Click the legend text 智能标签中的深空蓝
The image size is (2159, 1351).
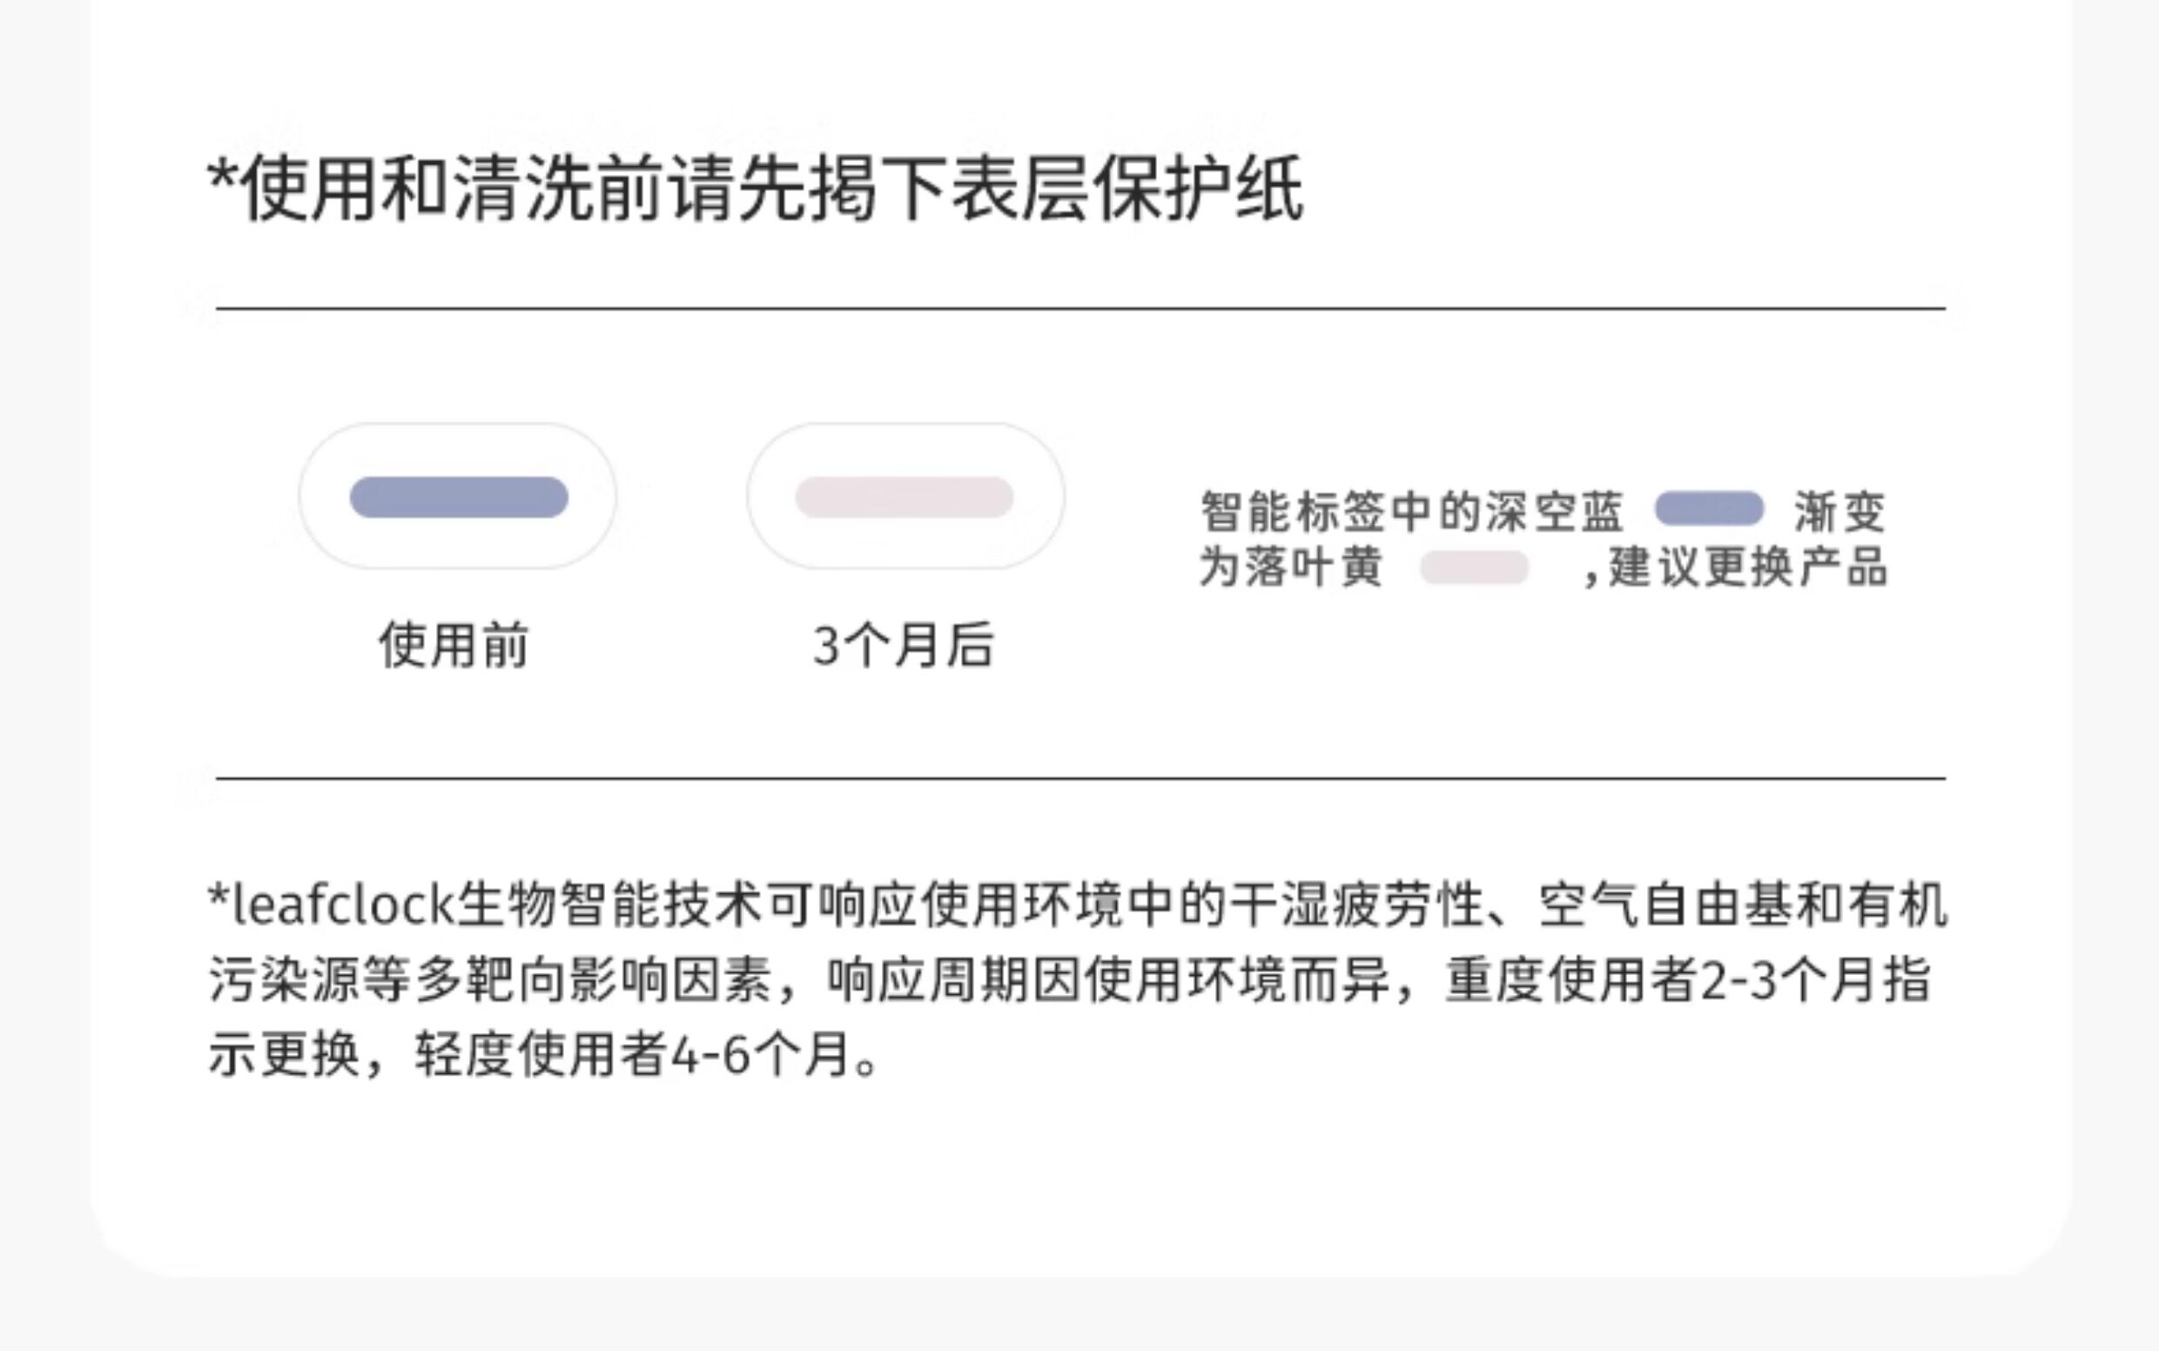pos(1411,511)
